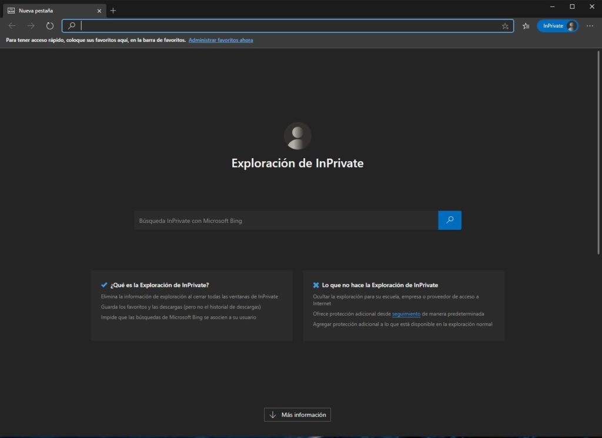Click the forward navigation arrow
This screenshot has height=438, width=602.
tap(31, 26)
